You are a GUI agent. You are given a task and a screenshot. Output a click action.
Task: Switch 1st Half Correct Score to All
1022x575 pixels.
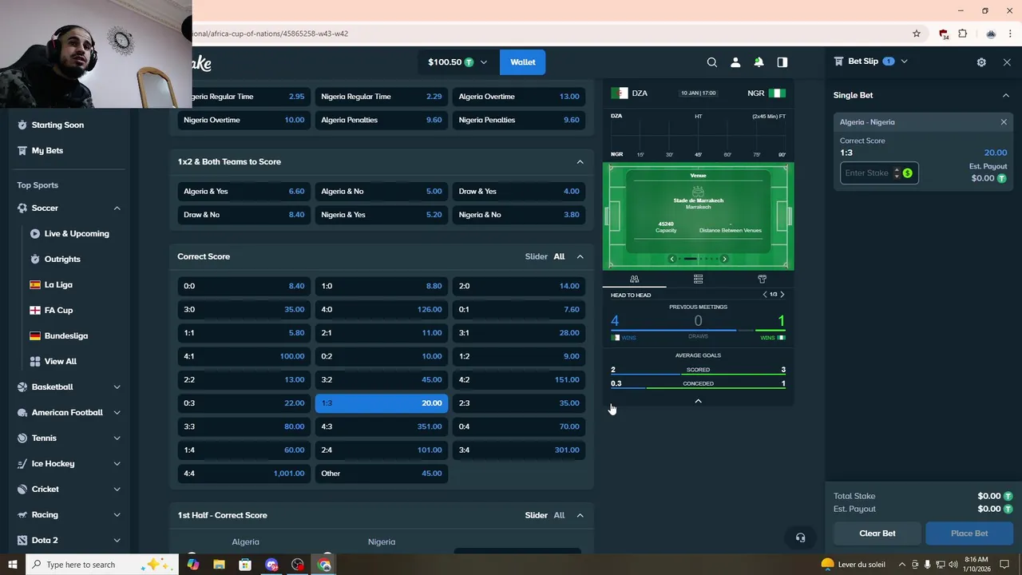pos(559,515)
